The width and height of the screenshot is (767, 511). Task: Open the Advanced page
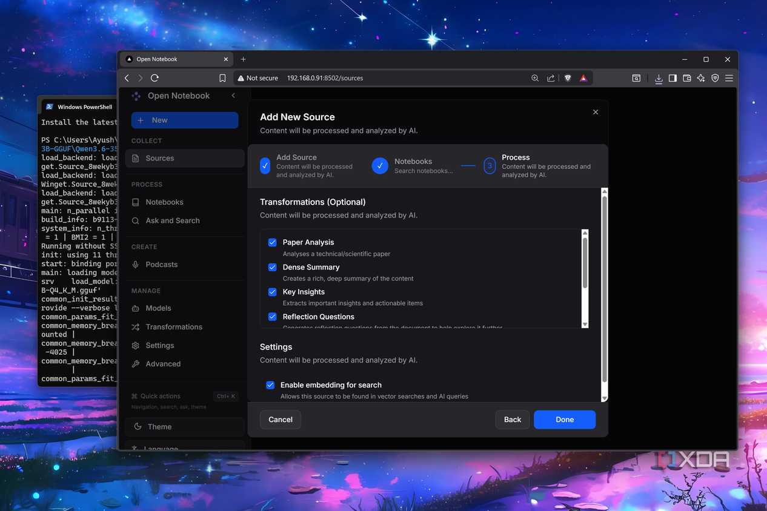pyautogui.click(x=185, y=364)
